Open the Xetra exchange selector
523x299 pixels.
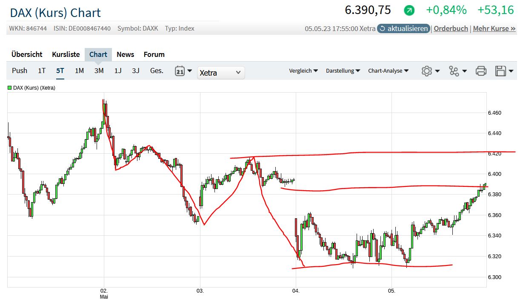pyautogui.click(x=220, y=73)
